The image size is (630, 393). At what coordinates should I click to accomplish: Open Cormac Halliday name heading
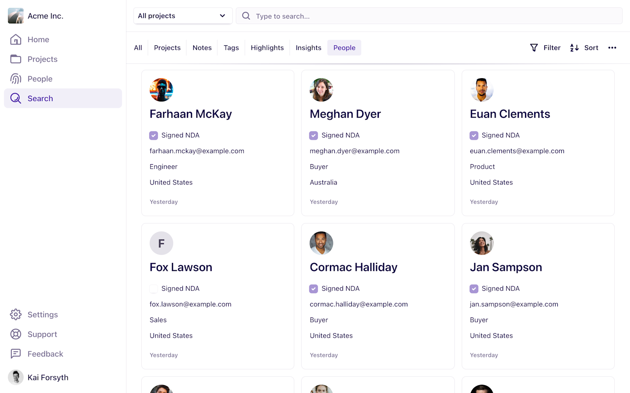click(x=353, y=267)
